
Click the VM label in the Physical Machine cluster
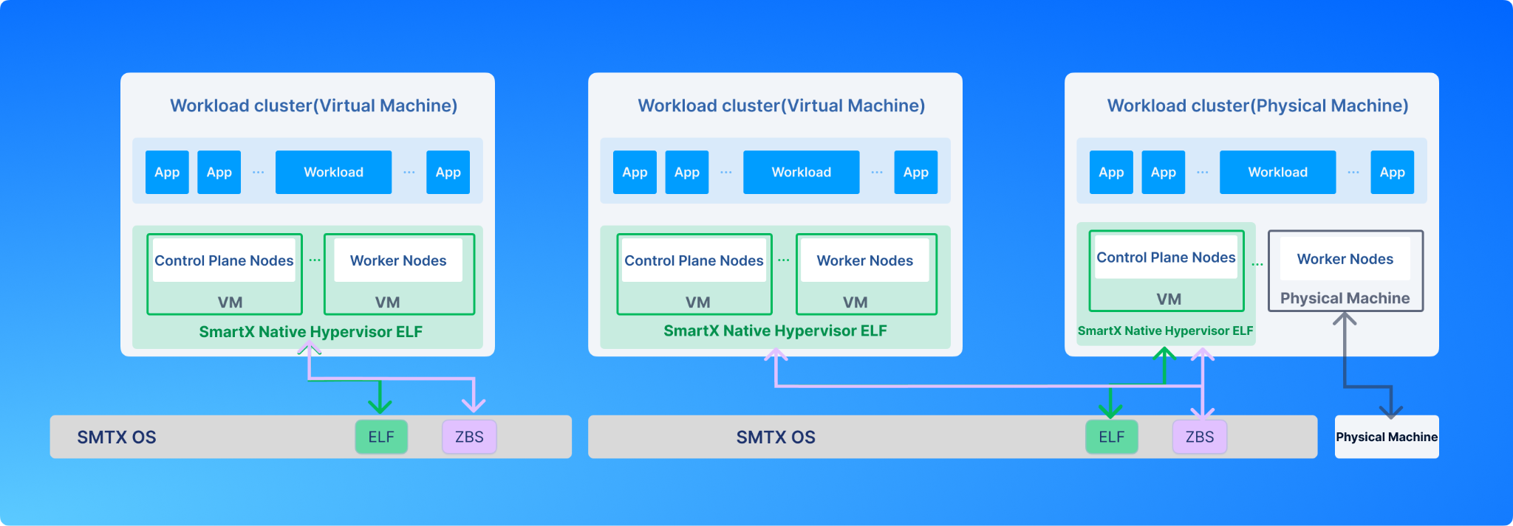coord(1169,299)
